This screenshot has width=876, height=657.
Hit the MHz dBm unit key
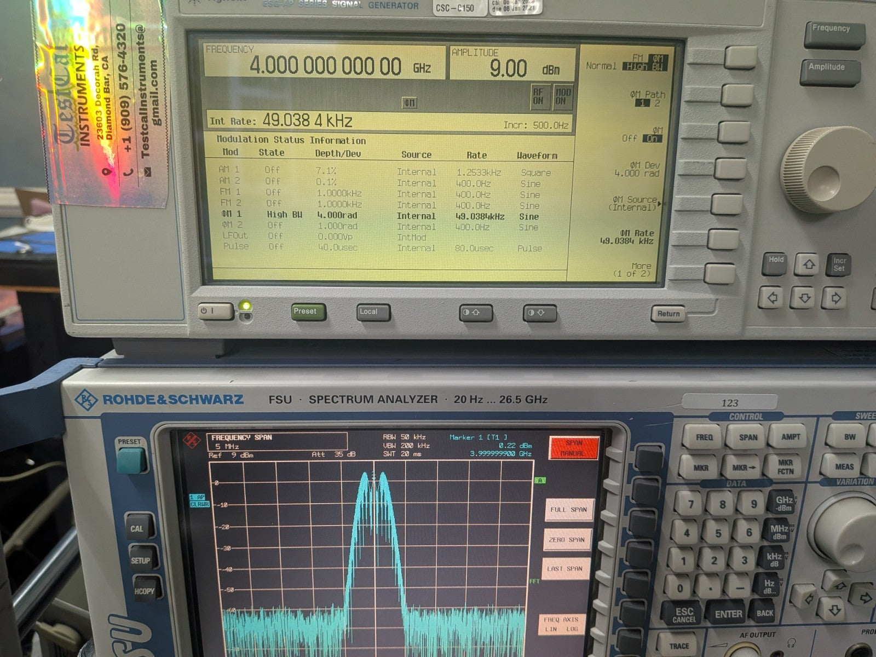pyautogui.click(x=779, y=532)
